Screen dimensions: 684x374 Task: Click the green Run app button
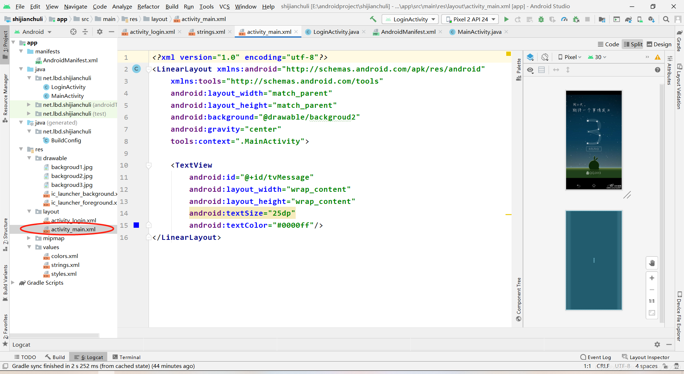point(506,19)
